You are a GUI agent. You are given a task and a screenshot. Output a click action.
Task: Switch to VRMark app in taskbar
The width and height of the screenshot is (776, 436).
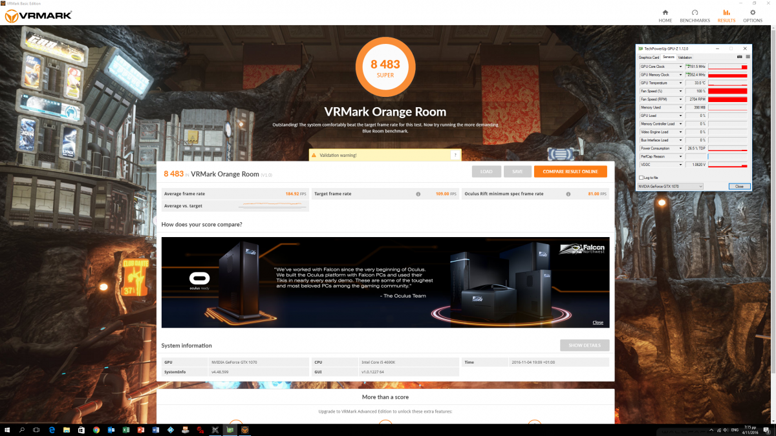coord(245,430)
